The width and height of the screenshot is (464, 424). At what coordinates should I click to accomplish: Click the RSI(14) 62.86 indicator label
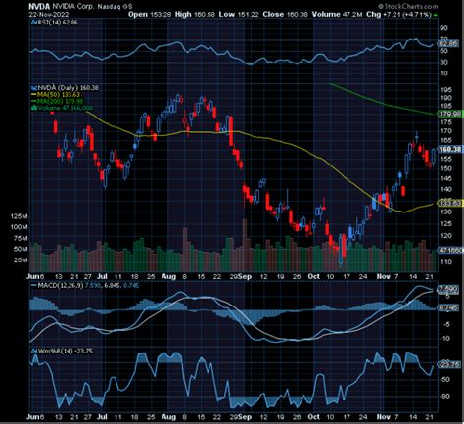(x=58, y=23)
